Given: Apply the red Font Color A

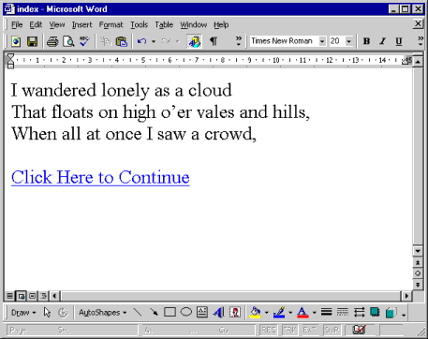Looking at the screenshot, I should click(303, 313).
